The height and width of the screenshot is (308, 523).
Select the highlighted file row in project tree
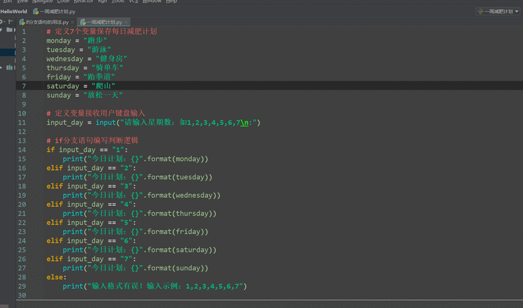click(x=7, y=52)
